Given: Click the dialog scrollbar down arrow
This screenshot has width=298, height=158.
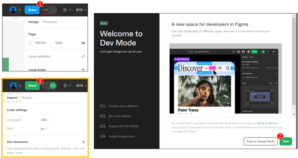Looking at the screenshot, I should (294, 115).
